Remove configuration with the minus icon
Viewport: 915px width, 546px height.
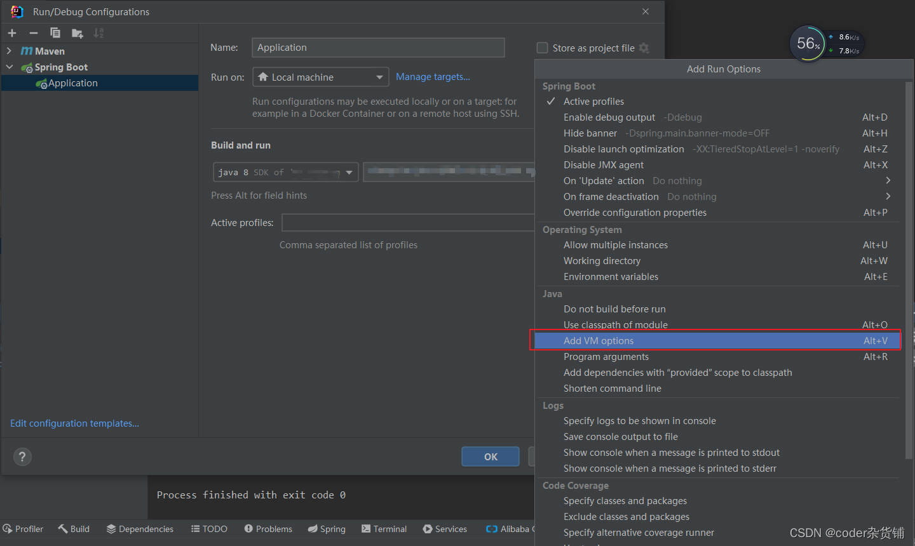click(34, 33)
